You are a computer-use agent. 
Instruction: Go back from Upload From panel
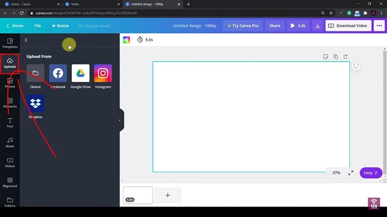click(26, 40)
